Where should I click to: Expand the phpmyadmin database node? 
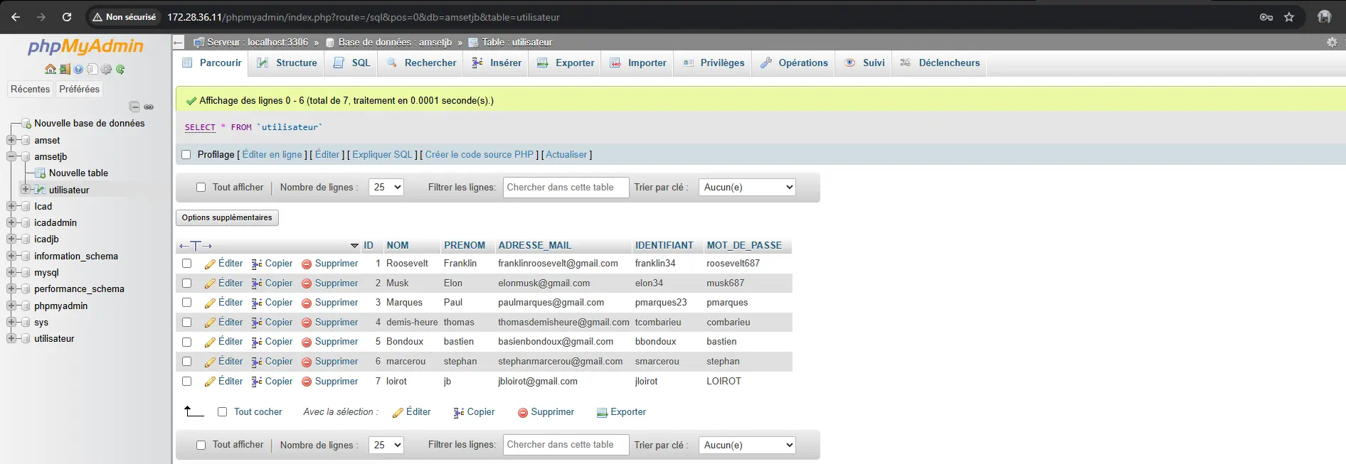pyautogui.click(x=11, y=306)
